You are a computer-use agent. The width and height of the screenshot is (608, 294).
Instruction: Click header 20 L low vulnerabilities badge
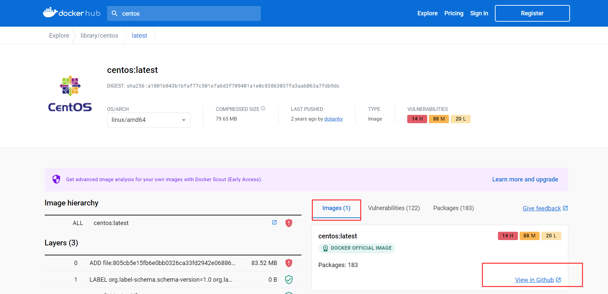461,119
